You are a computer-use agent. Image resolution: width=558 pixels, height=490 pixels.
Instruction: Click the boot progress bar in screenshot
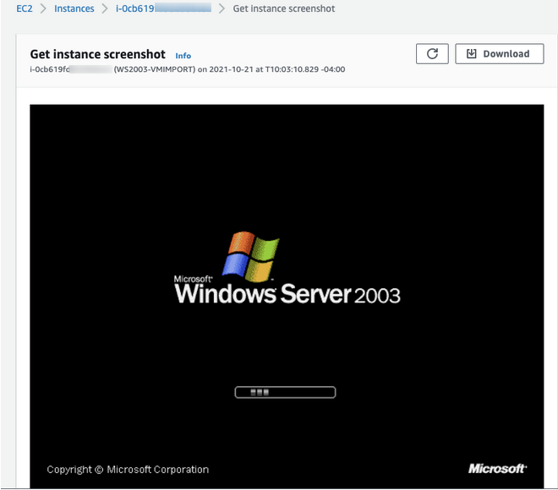(285, 392)
